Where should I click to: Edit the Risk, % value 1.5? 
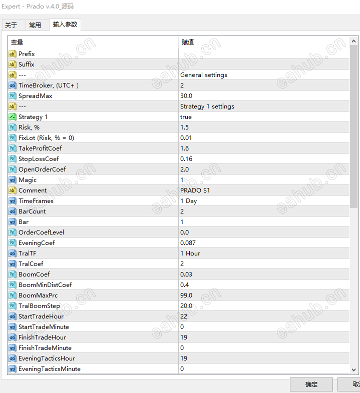click(264, 127)
